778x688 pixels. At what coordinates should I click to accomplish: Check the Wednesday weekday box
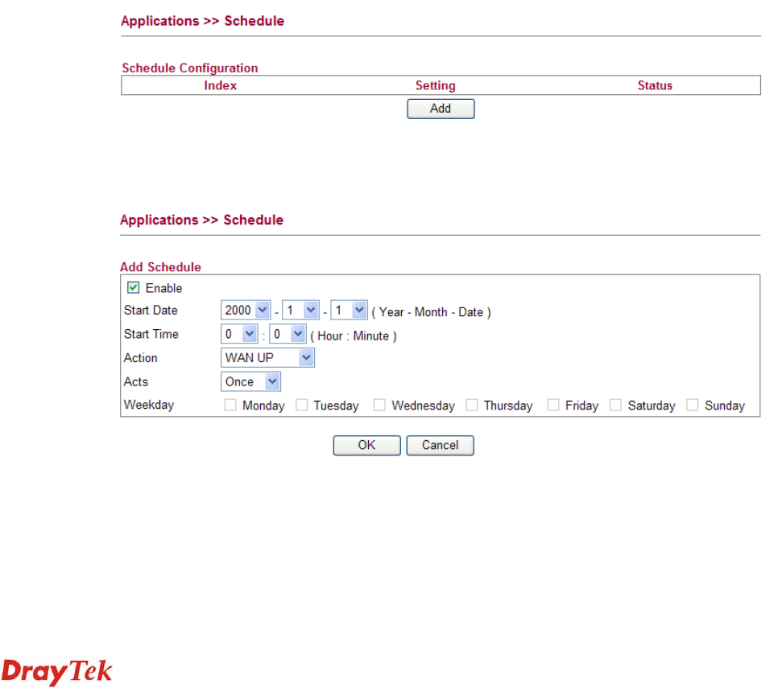coord(379,405)
